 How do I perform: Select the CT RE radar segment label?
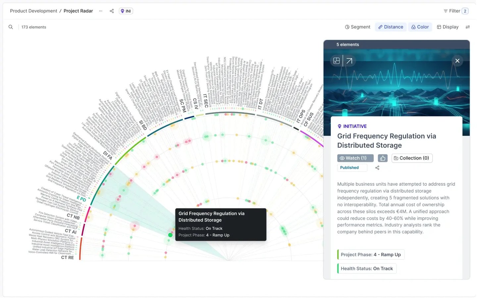68,257
